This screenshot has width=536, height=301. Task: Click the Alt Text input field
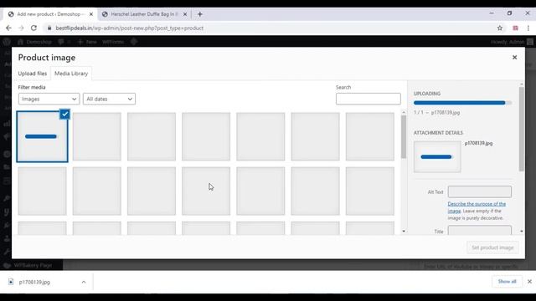(x=480, y=191)
